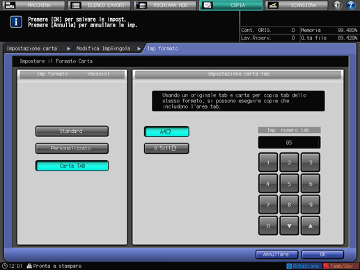Go to Modifica ImpSingola breadcrumb
360x270 pixels.
103,49
